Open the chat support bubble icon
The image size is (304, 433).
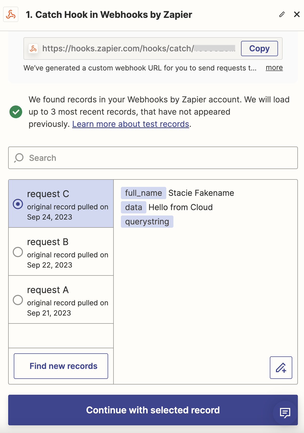tap(285, 413)
